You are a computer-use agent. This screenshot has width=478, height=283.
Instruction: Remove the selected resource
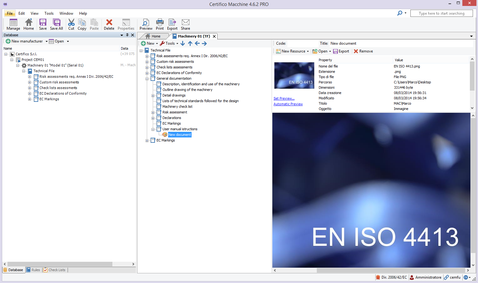coord(363,51)
